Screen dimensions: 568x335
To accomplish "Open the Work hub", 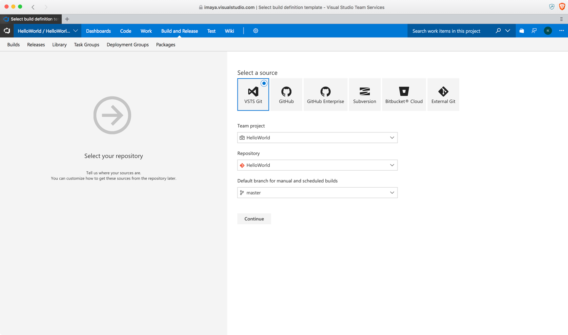I will (x=146, y=31).
